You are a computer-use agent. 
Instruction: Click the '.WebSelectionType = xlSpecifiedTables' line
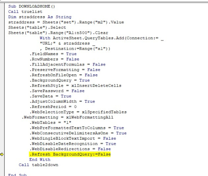(78, 112)
